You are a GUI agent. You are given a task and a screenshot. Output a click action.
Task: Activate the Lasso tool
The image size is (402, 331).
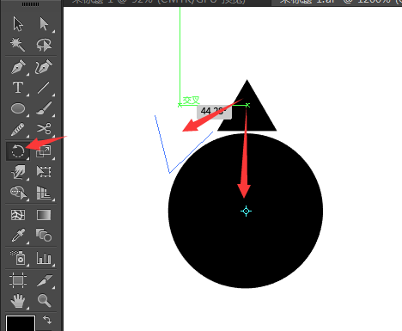(44, 45)
